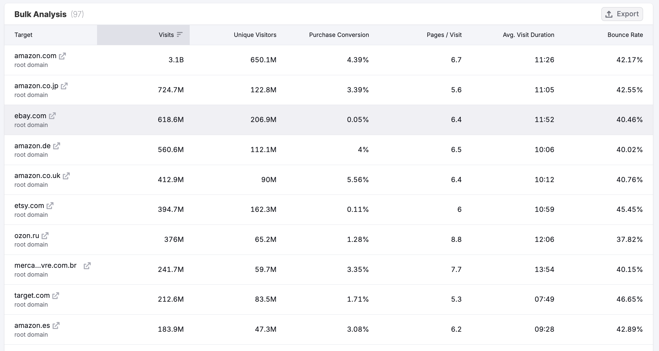Click the ebay.com domain name
Screen dimensions: 659x351
click(x=30, y=116)
